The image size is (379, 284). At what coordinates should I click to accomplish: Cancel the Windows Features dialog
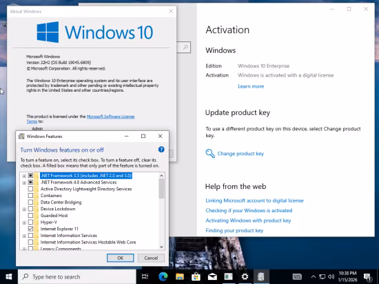[x=151, y=258]
